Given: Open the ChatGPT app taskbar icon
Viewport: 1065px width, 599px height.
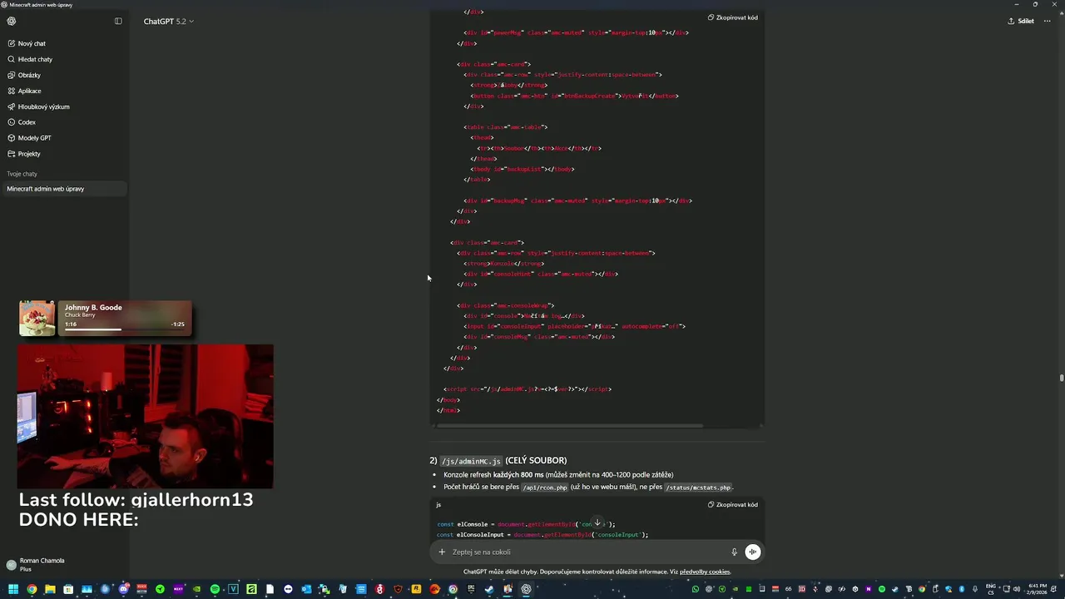Looking at the screenshot, I should tap(526, 589).
